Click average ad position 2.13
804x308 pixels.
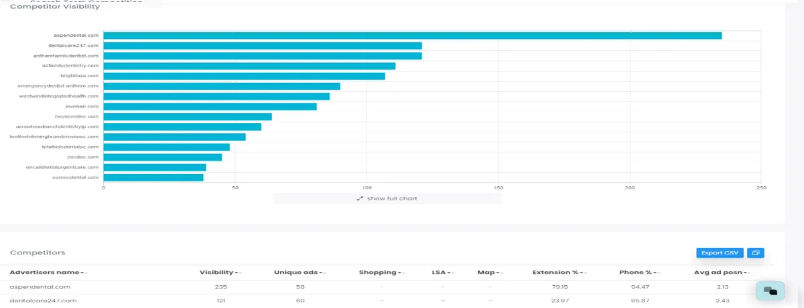721,287
